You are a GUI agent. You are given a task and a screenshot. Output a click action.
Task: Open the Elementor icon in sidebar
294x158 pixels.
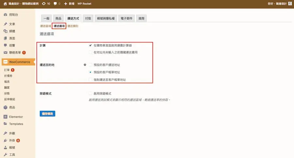tap(6, 117)
